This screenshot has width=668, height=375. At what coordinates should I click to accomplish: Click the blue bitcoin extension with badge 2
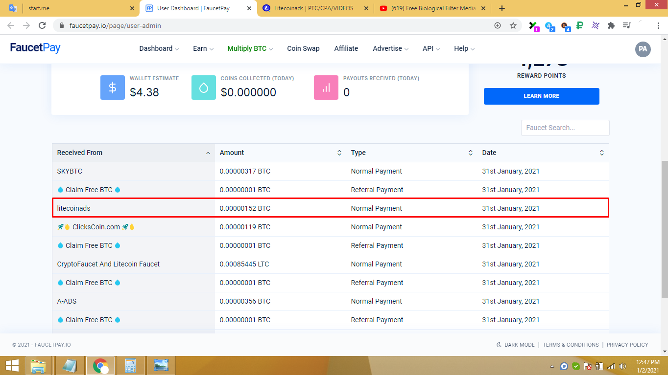(549, 25)
